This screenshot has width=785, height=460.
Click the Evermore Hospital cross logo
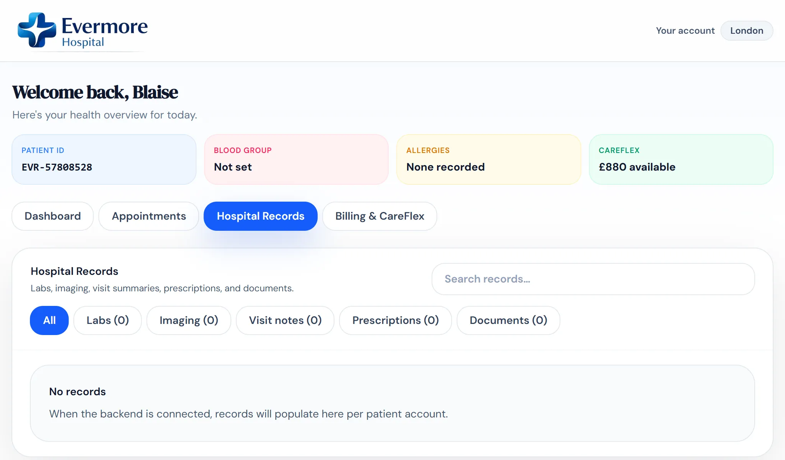(37, 30)
